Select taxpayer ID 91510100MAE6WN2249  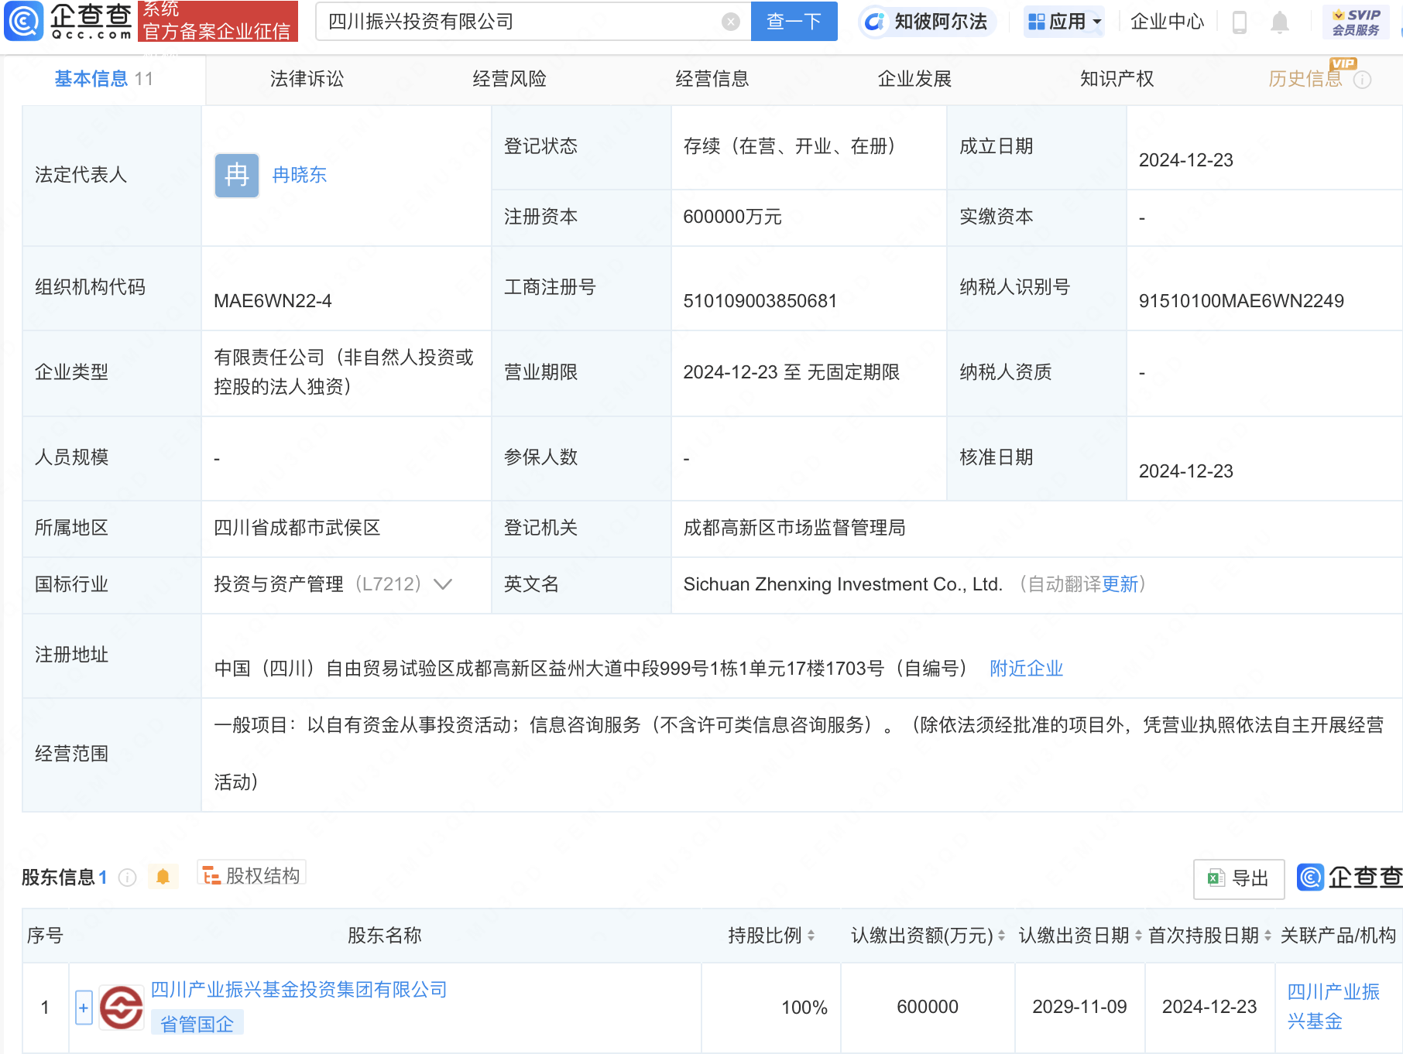coord(1241,301)
